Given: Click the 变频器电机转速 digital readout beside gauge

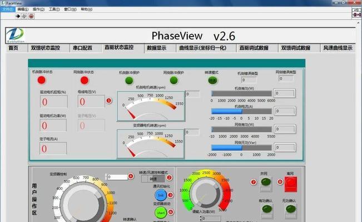Looking at the screenshot, I should tap(192, 132).
